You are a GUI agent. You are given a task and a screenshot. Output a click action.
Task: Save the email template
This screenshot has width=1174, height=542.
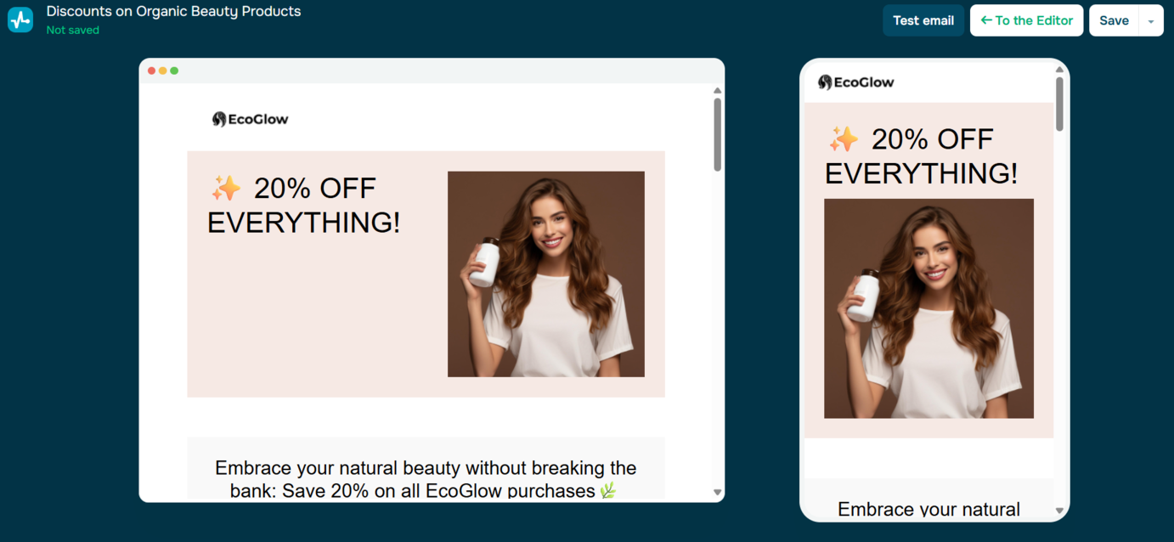pyautogui.click(x=1114, y=20)
